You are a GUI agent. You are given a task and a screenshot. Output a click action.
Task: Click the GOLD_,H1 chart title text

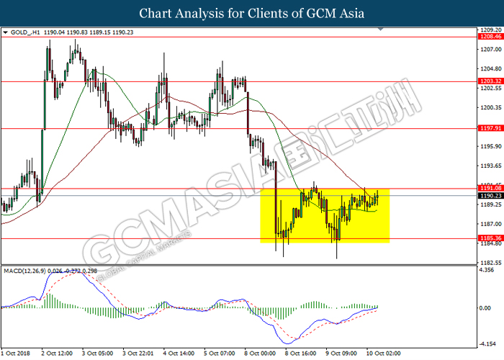25,32
